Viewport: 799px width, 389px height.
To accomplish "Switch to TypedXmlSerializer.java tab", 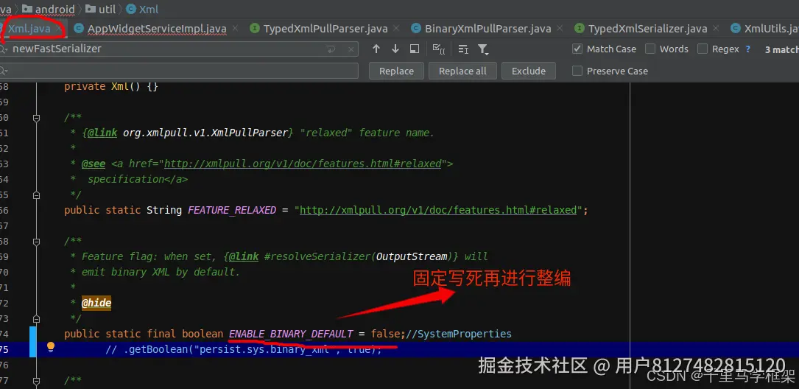I will point(647,29).
